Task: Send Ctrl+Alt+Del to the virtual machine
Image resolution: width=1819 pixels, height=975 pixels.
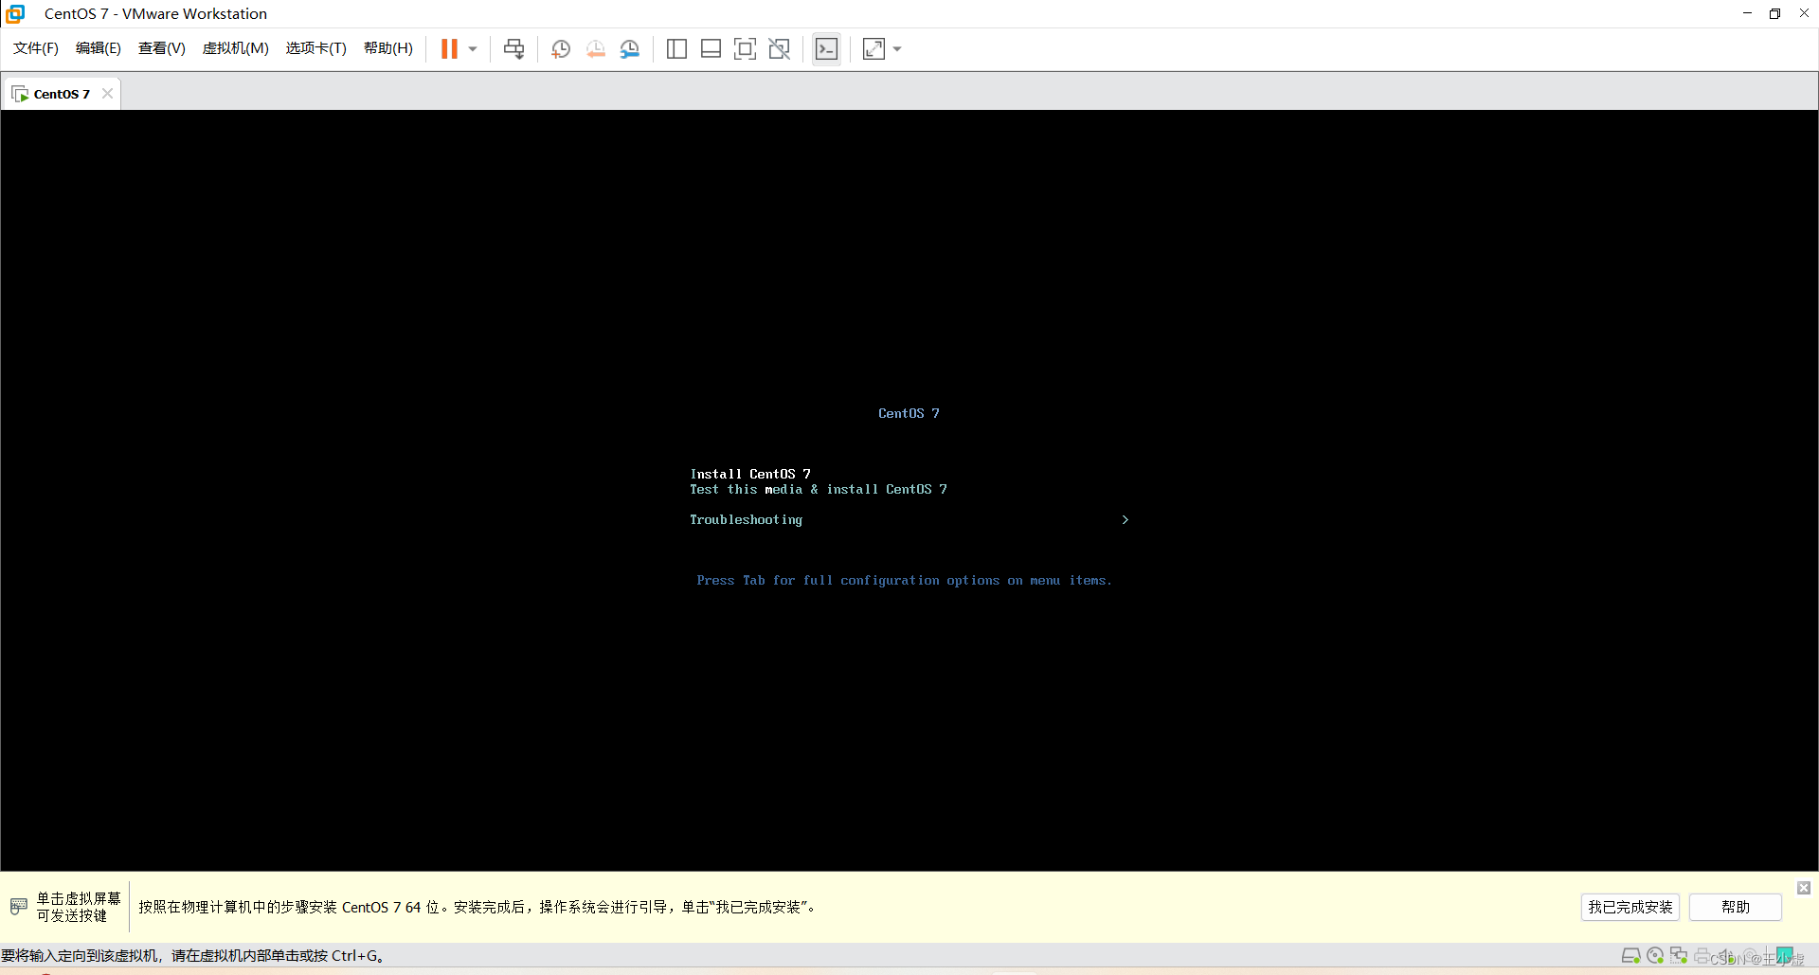Action: tap(514, 49)
